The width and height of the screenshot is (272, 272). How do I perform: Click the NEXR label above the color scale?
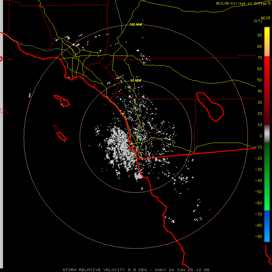[x=266, y=18]
